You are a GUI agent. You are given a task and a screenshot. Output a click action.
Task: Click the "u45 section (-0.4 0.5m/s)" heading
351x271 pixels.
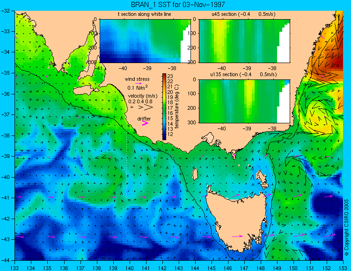click(x=243, y=14)
